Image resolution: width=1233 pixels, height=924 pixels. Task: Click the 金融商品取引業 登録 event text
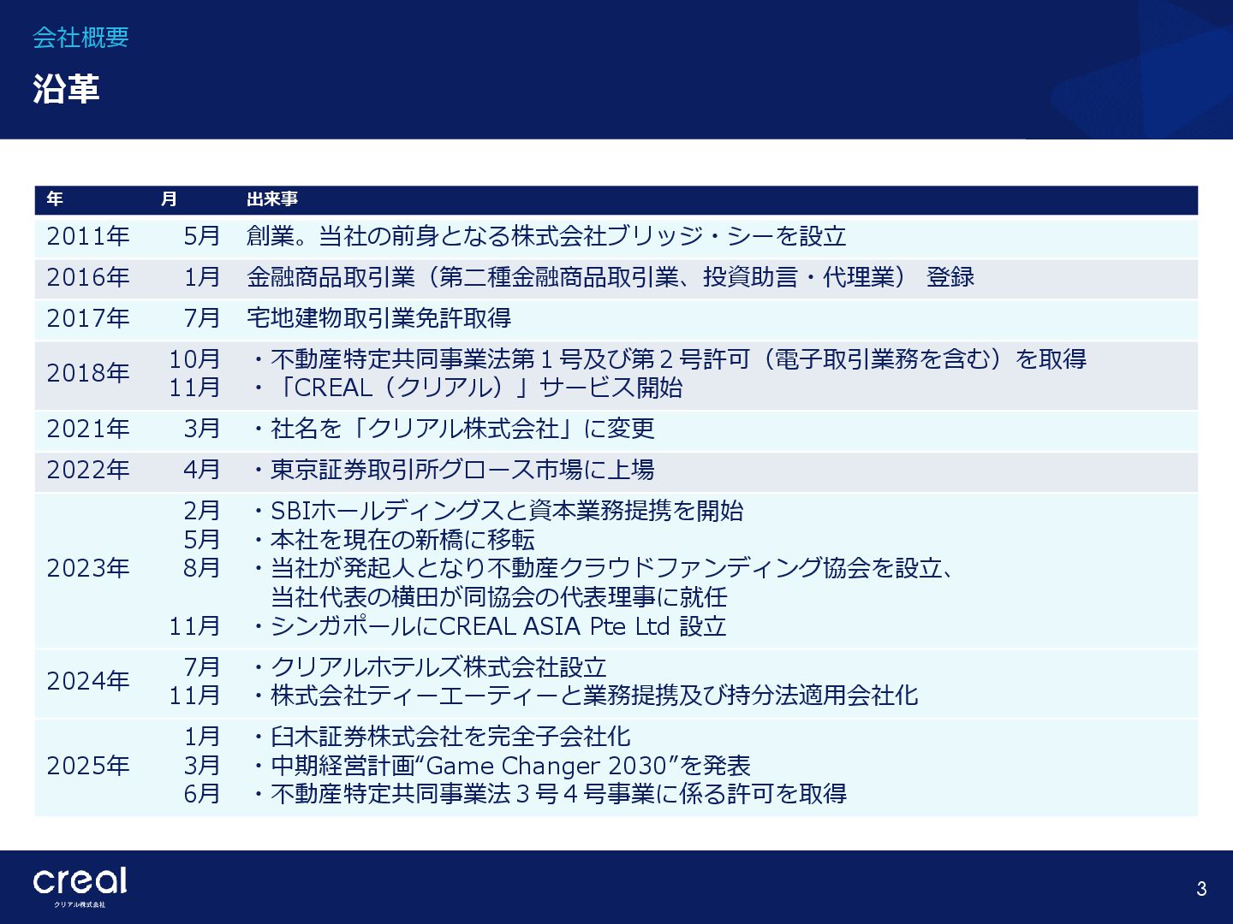point(611,277)
